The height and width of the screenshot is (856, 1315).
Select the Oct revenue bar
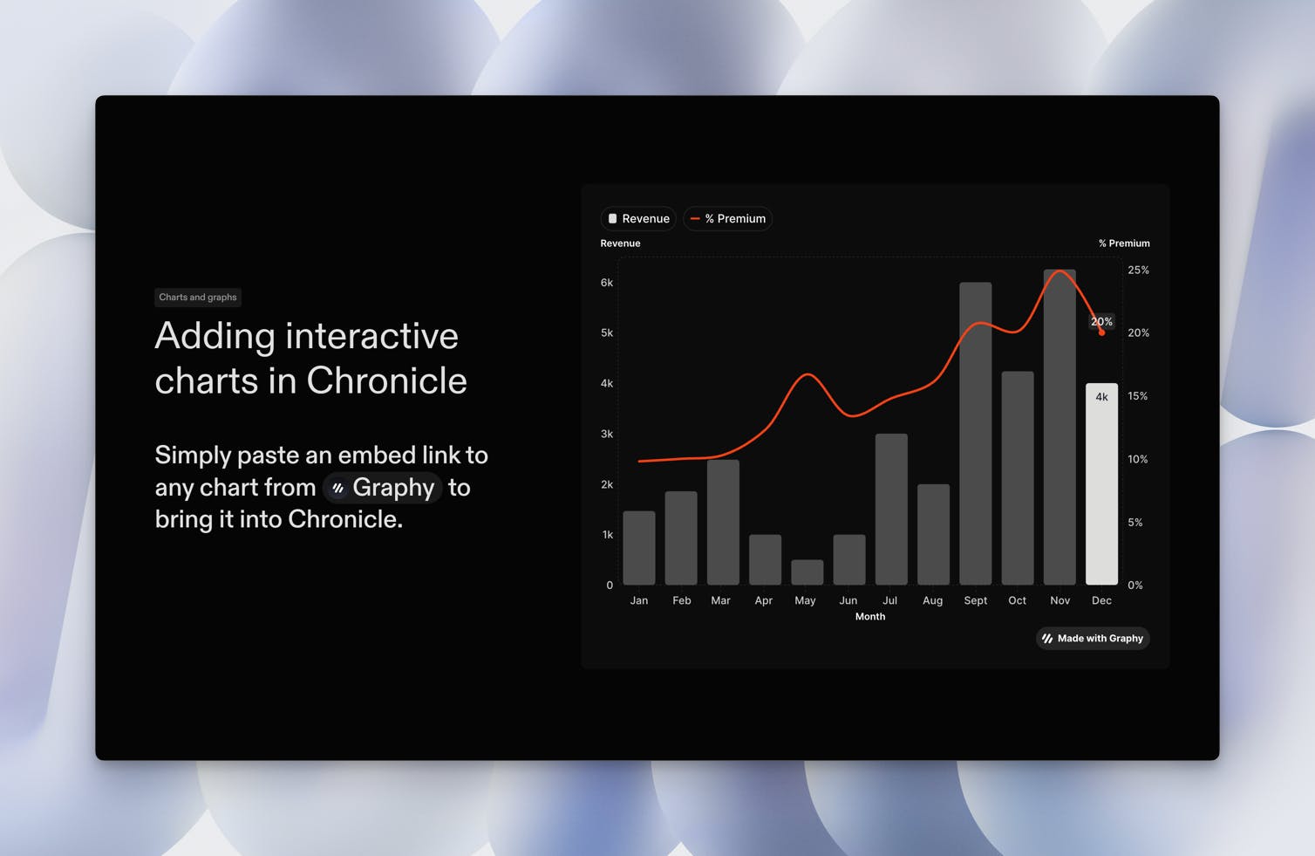[1018, 478]
